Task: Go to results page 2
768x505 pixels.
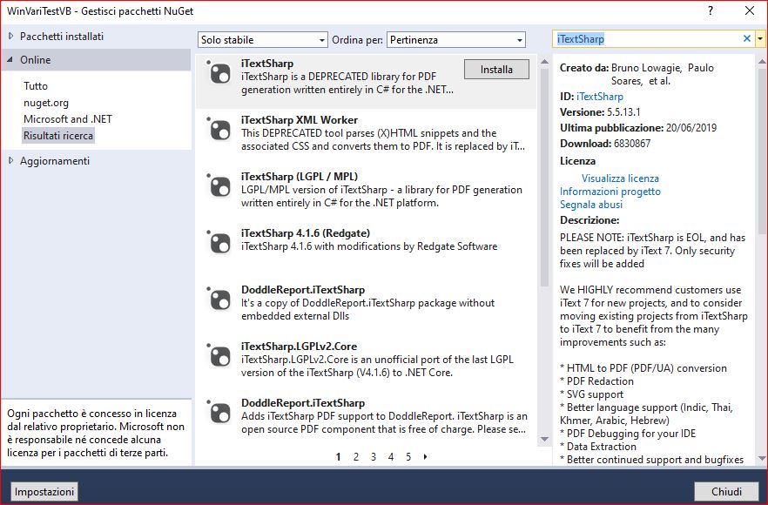Action: click(356, 457)
